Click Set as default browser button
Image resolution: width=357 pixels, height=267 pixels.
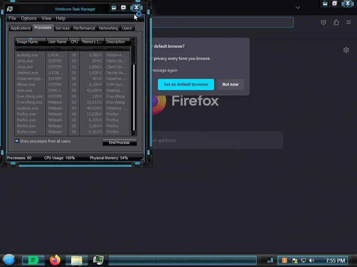(186, 84)
